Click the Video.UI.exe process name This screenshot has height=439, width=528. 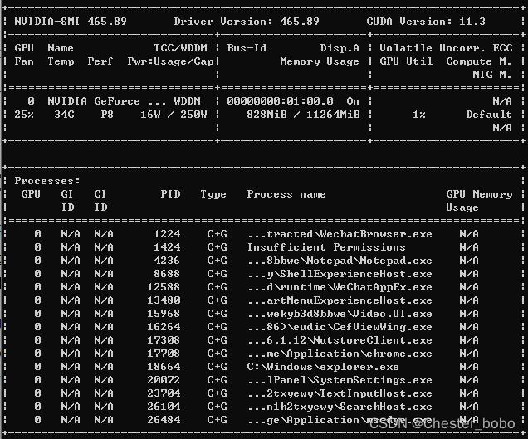coord(340,314)
